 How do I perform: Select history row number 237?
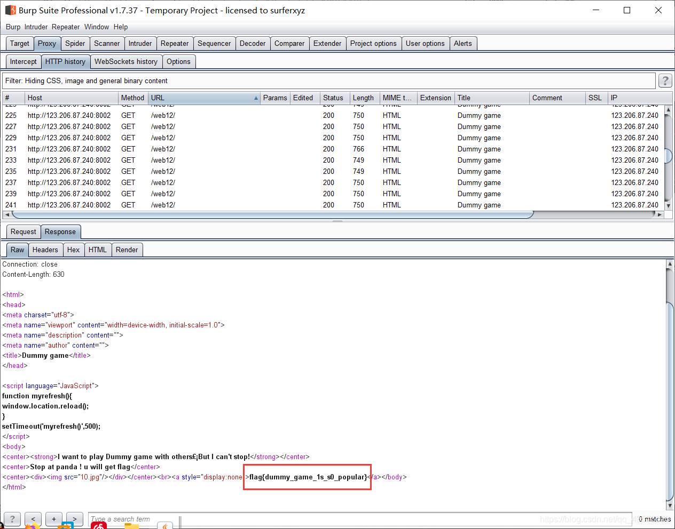point(333,182)
